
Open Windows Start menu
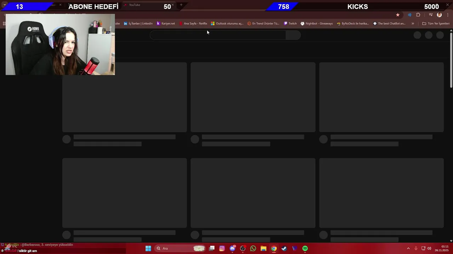(148, 248)
